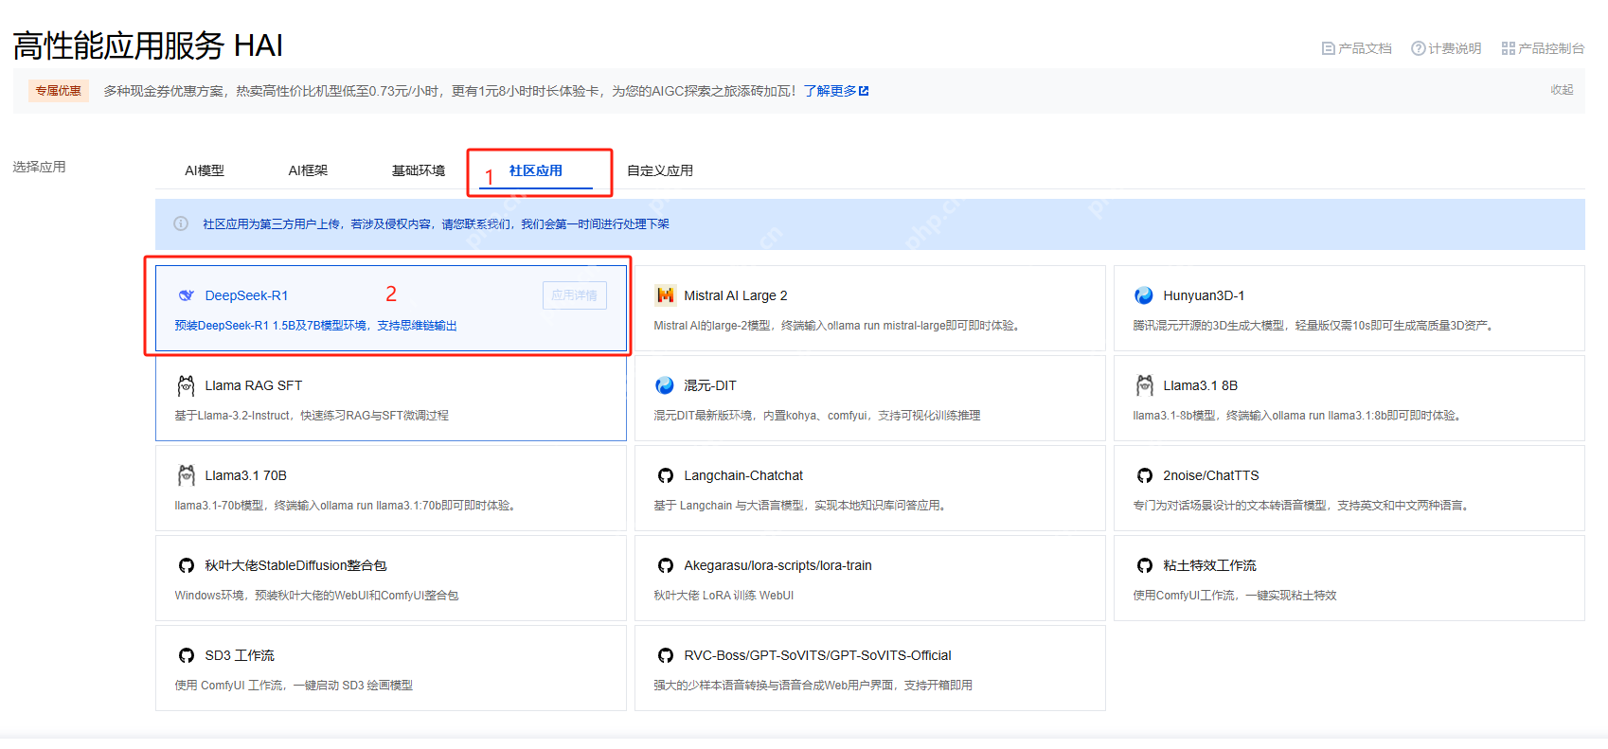Pick the 2noise/ChatTTS title
The height and width of the screenshot is (749, 1608).
click(1211, 475)
